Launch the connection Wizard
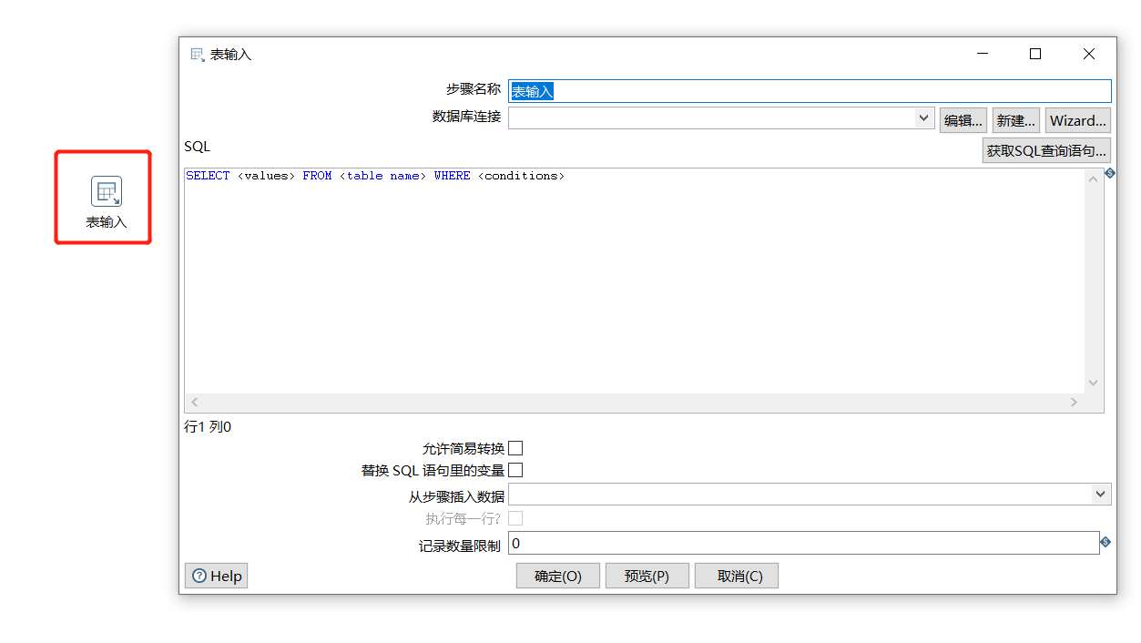This screenshot has width=1141, height=643. [1077, 119]
